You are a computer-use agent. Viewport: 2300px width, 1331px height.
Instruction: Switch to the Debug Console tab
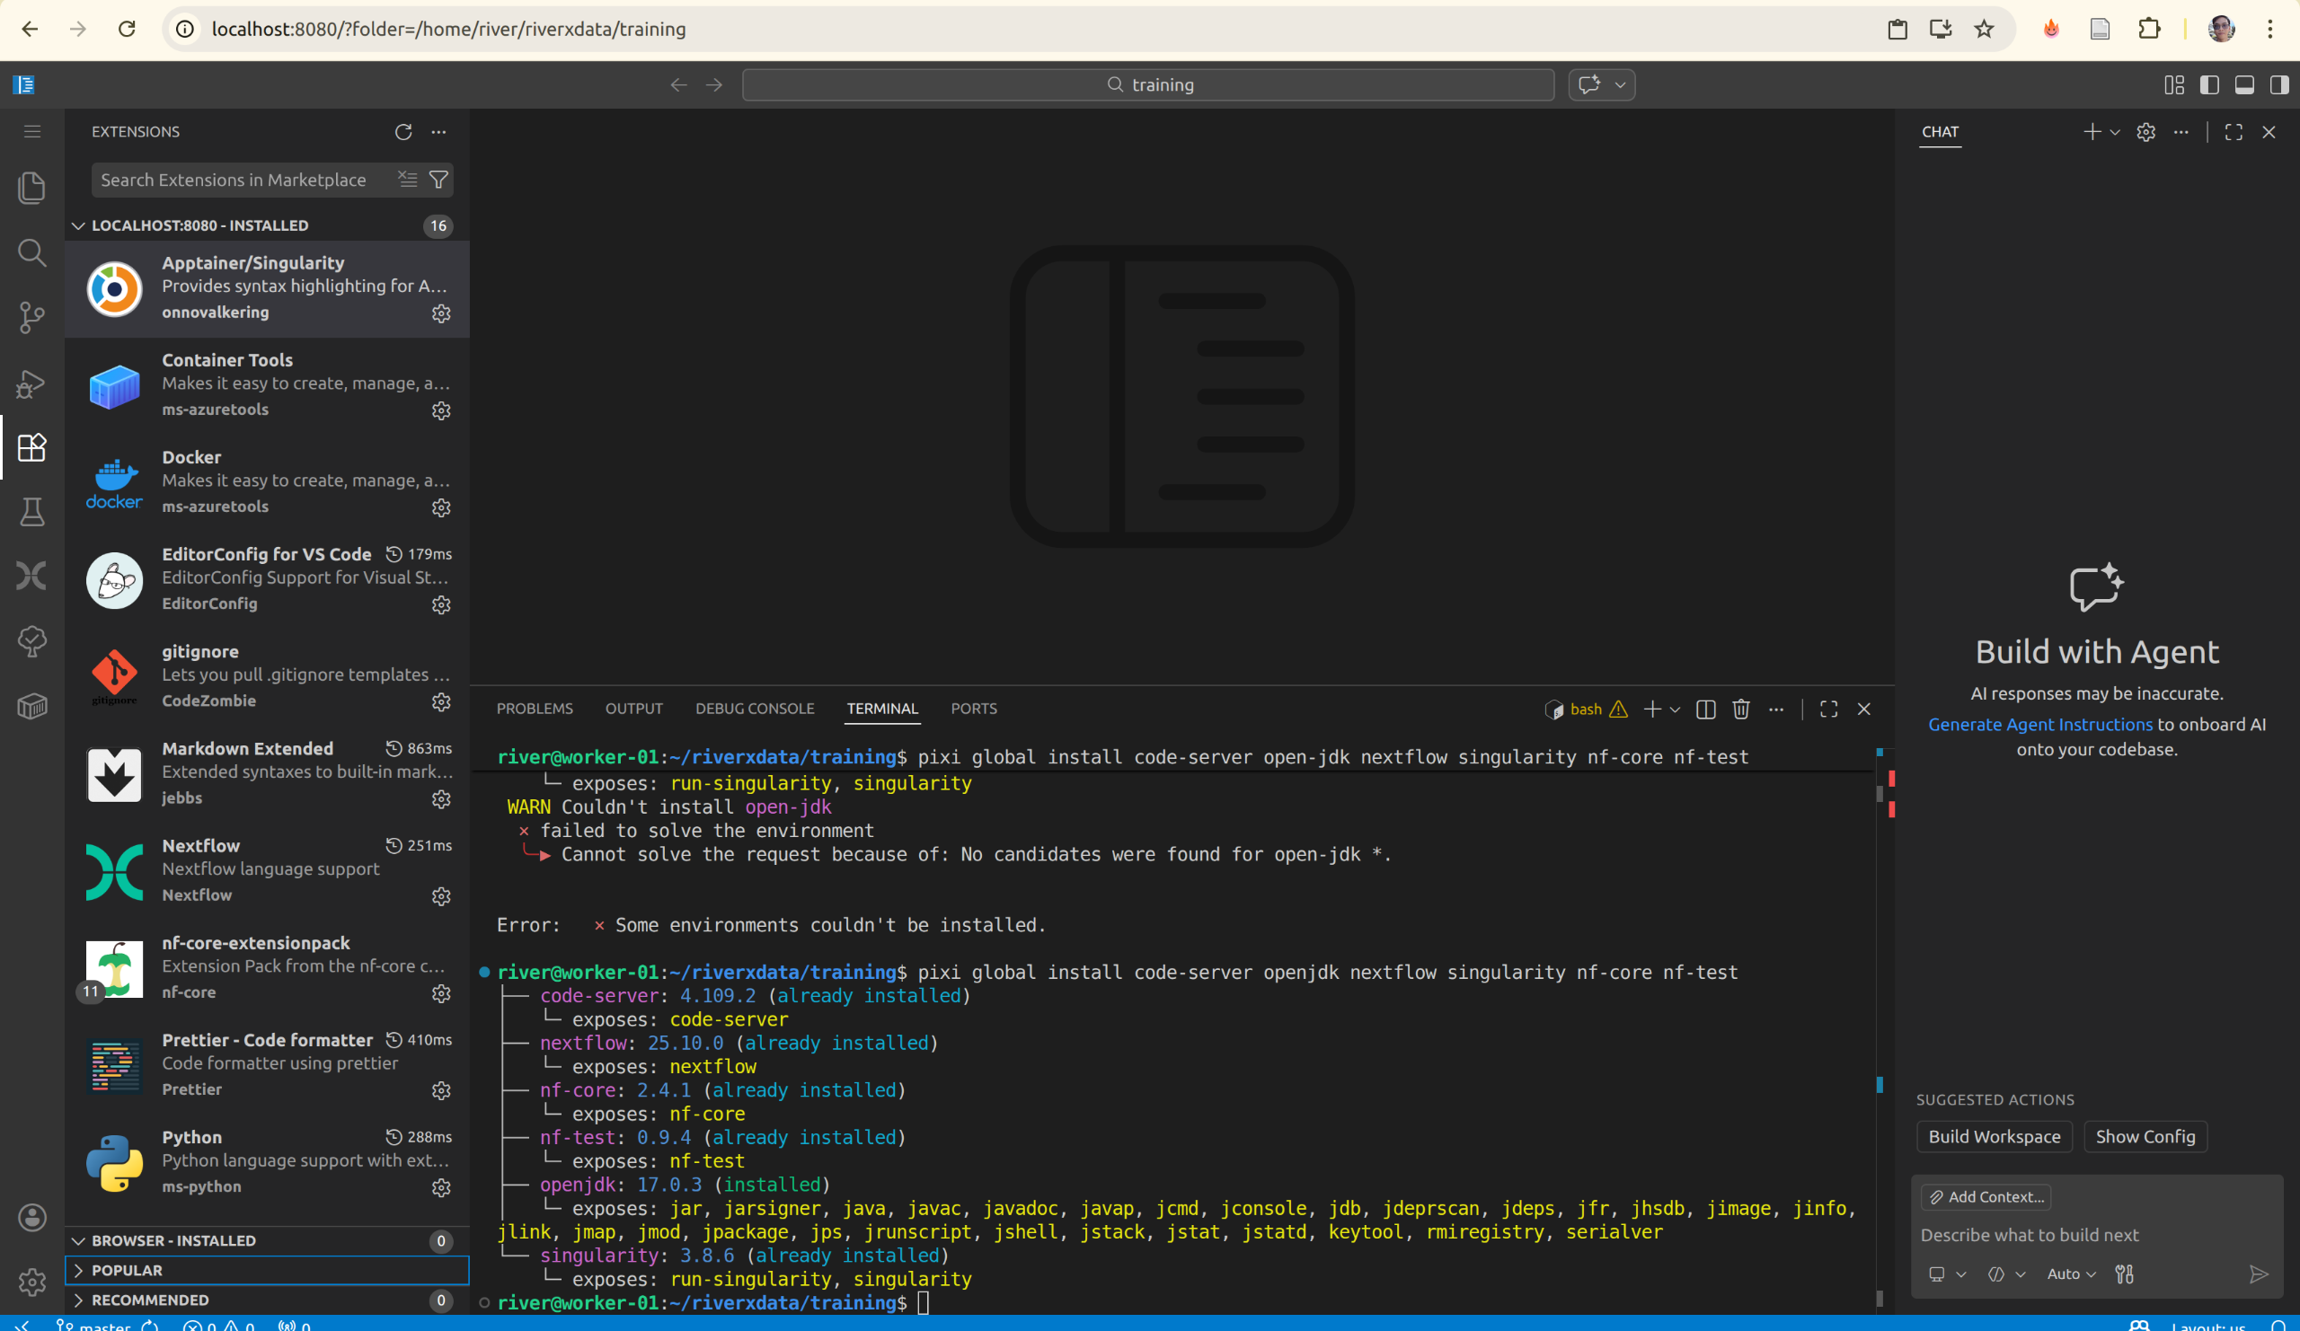[754, 709]
